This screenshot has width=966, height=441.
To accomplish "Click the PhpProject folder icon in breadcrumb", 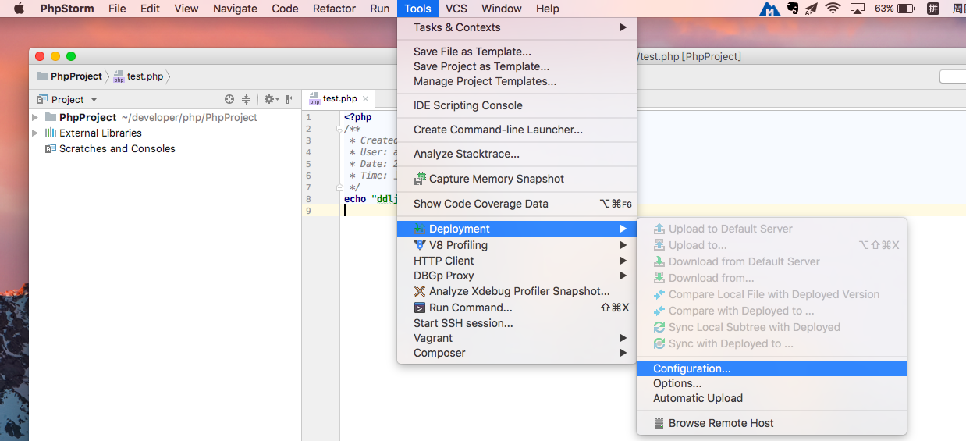I will tap(42, 76).
